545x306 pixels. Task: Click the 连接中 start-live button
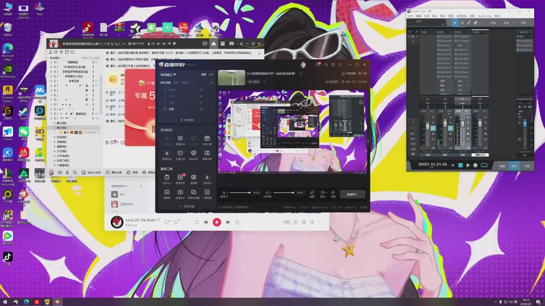tap(352, 194)
